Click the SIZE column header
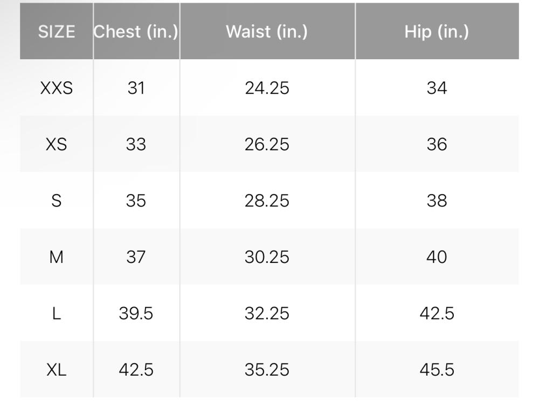Screen dimensions: 539x409 (x=57, y=32)
